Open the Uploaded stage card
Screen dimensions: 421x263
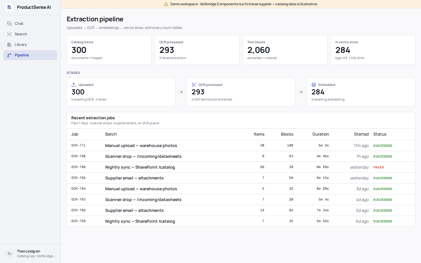(x=121, y=92)
